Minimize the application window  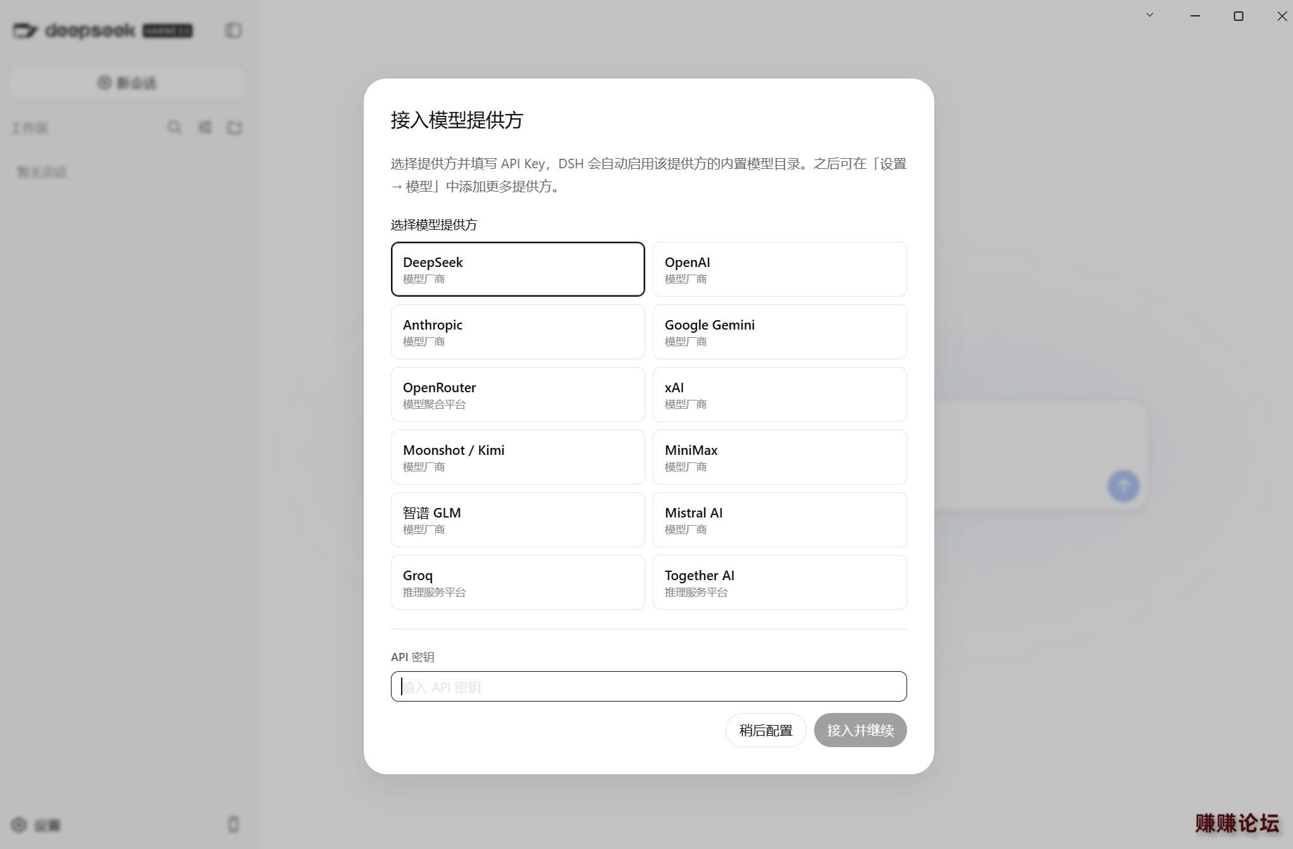[x=1195, y=16]
